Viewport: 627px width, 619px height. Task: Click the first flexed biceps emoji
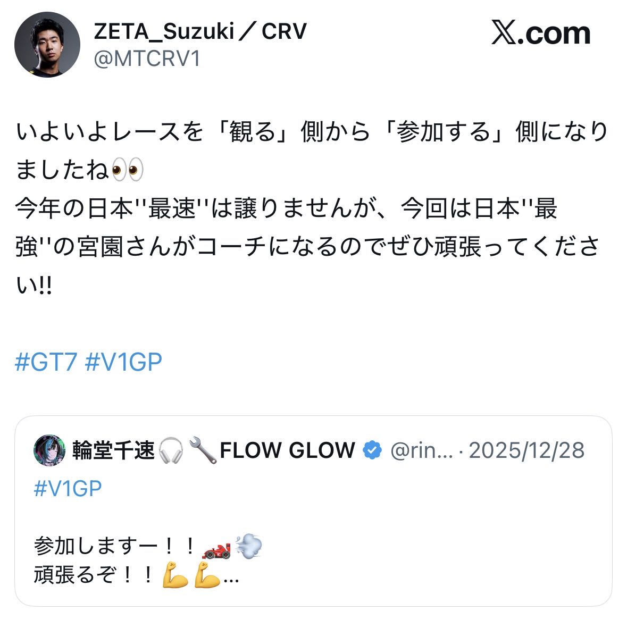(x=175, y=575)
